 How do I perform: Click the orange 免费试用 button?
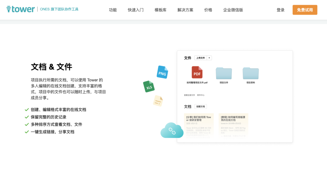pos(305,10)
